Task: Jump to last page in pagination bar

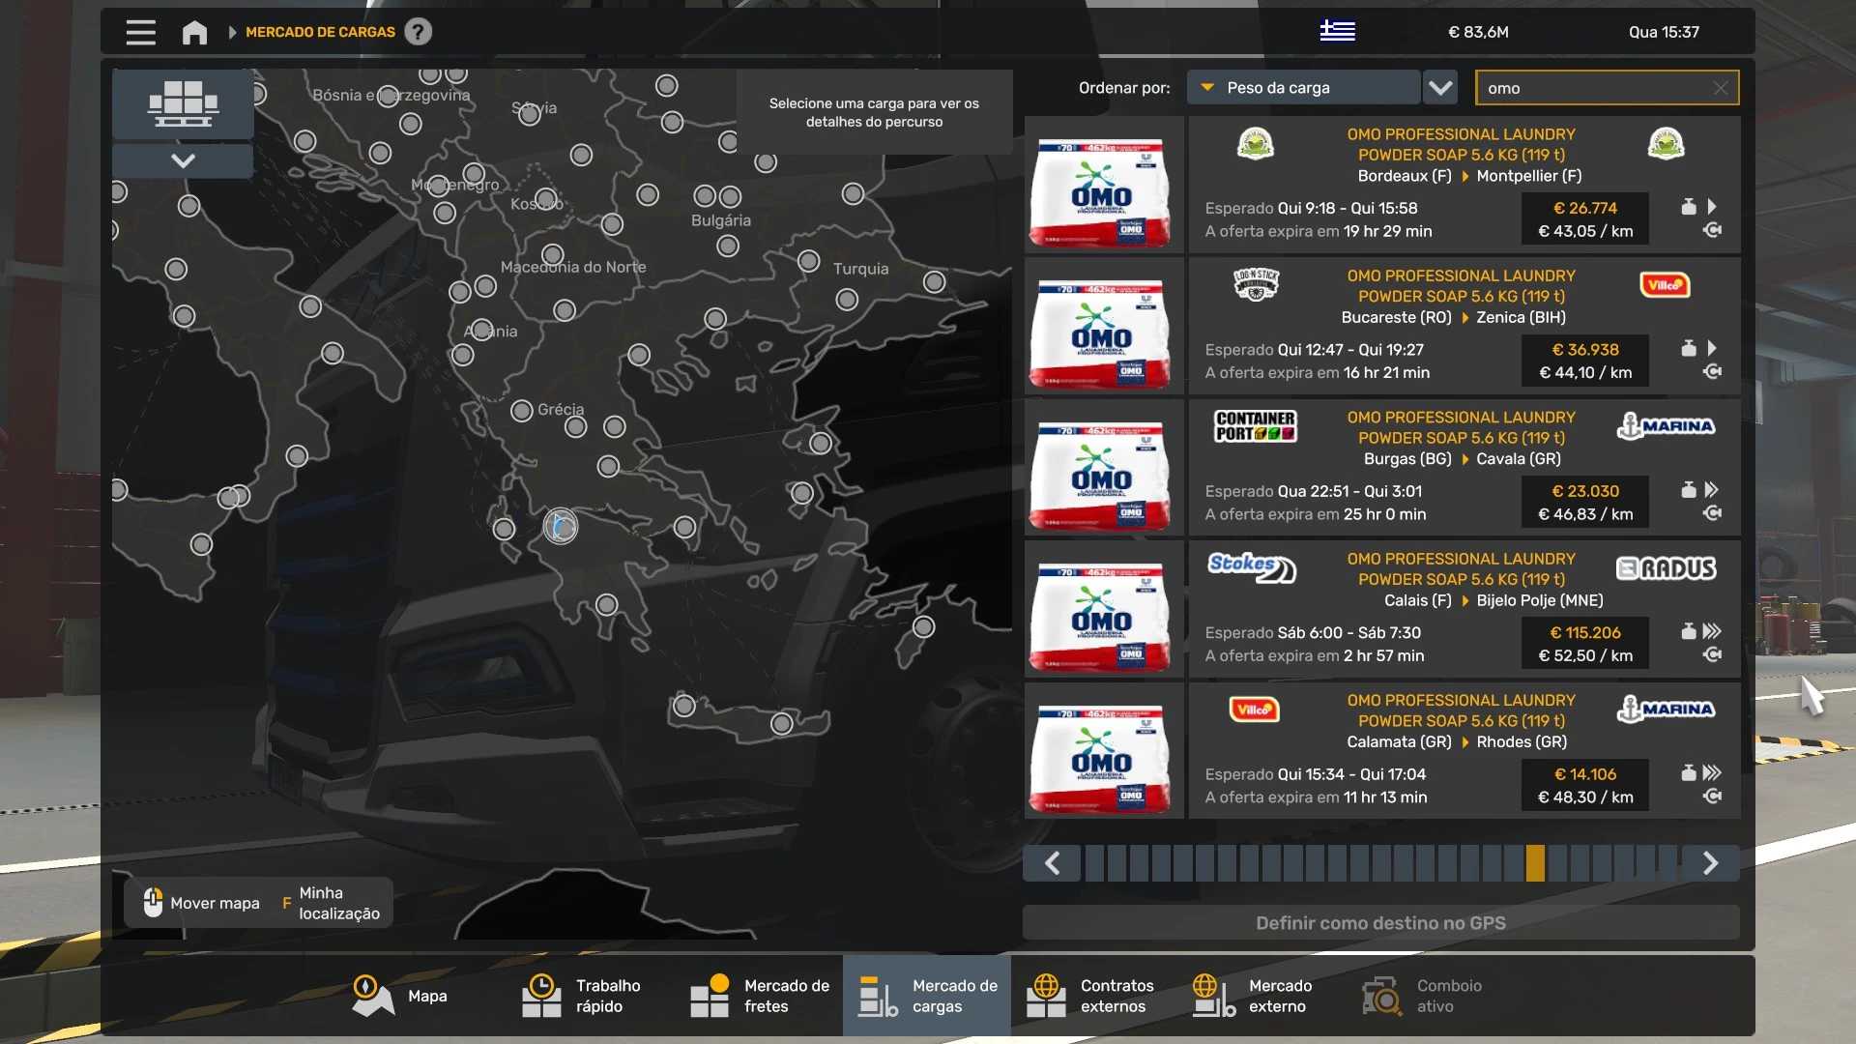Action: (1667, 863)
